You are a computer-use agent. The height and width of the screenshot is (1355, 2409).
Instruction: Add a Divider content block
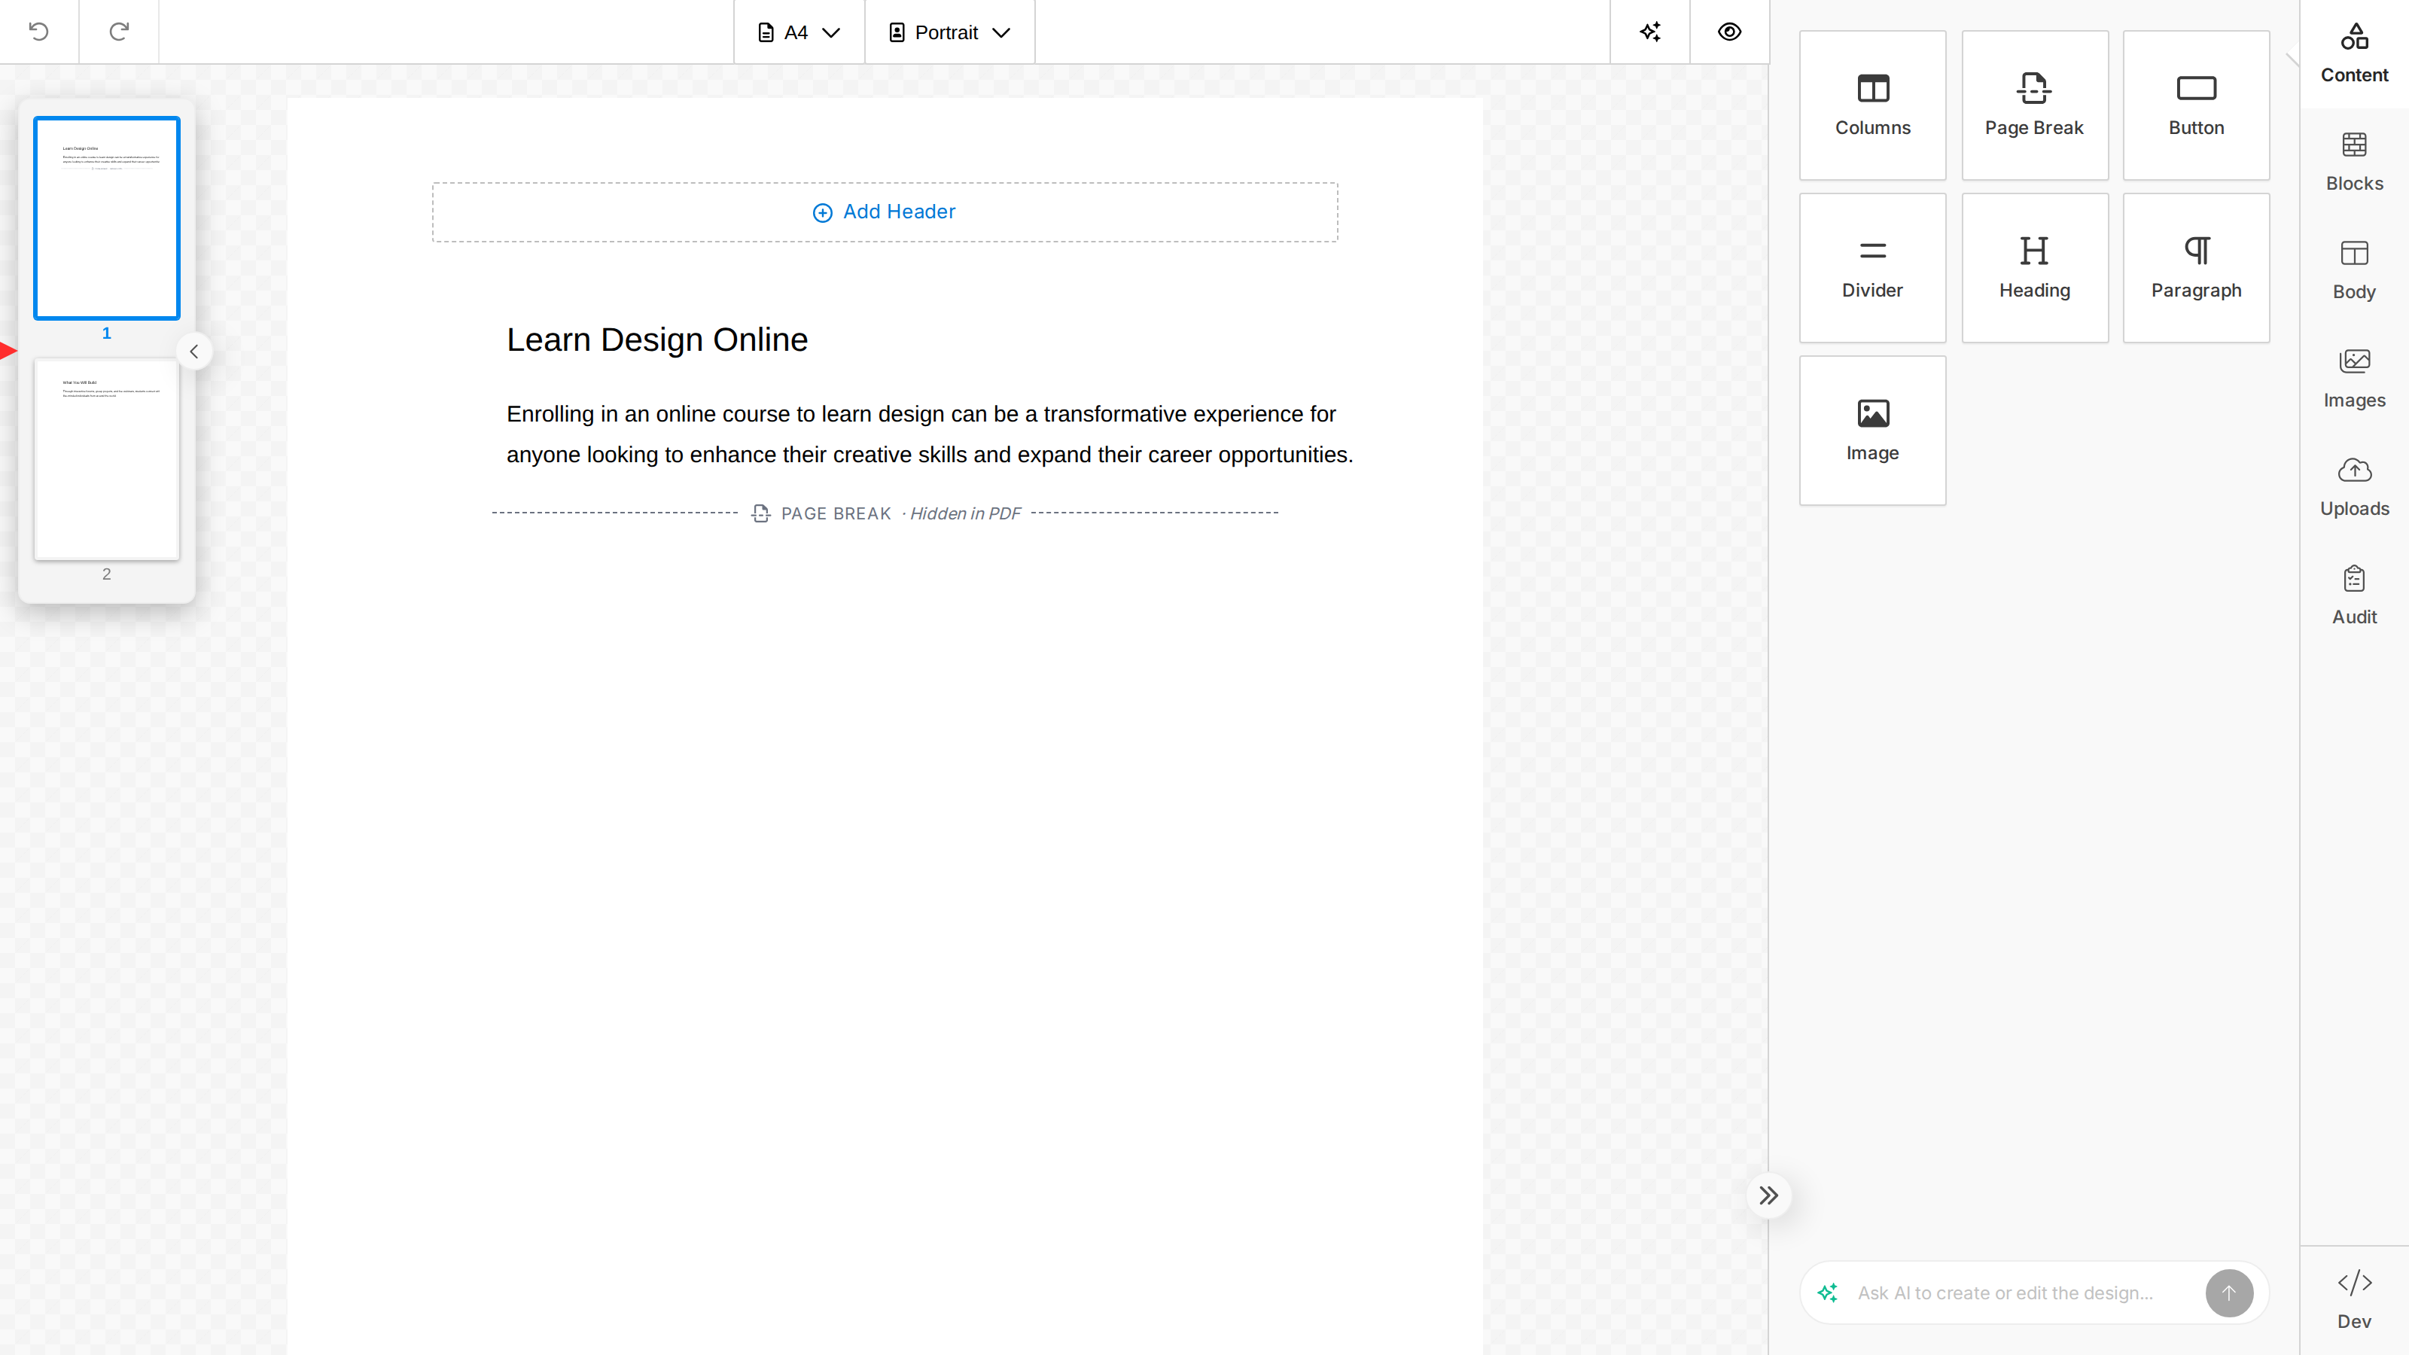point(1872,267)
